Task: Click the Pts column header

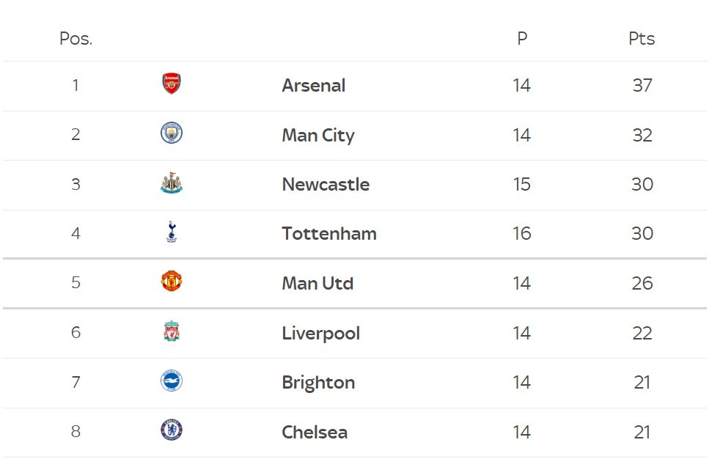Action: 642,39
